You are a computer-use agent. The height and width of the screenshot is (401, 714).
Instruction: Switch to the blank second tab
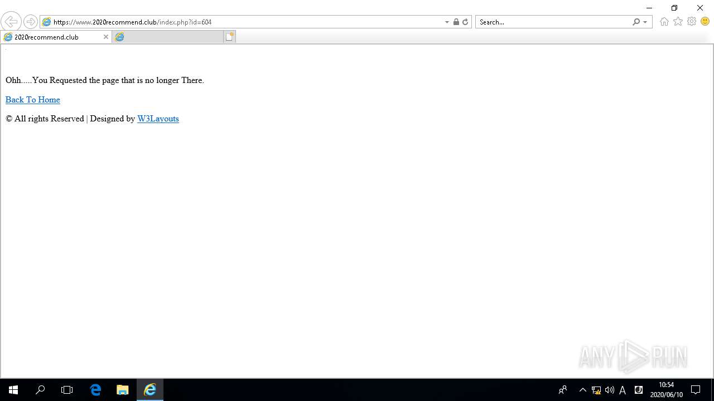(167, 37)
